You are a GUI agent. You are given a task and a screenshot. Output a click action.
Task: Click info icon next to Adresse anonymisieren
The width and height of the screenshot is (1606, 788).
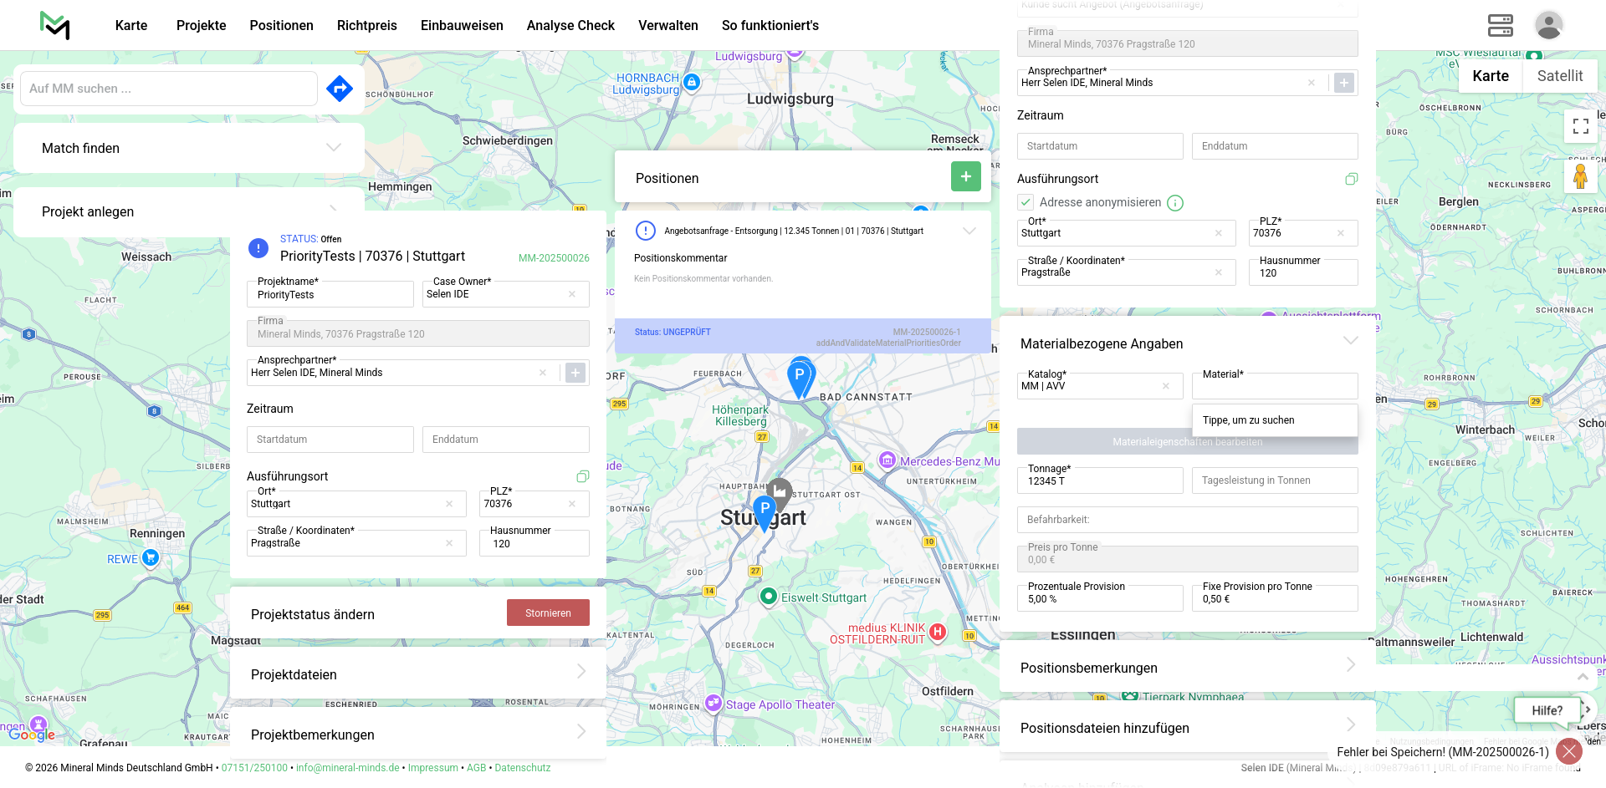1175,203
